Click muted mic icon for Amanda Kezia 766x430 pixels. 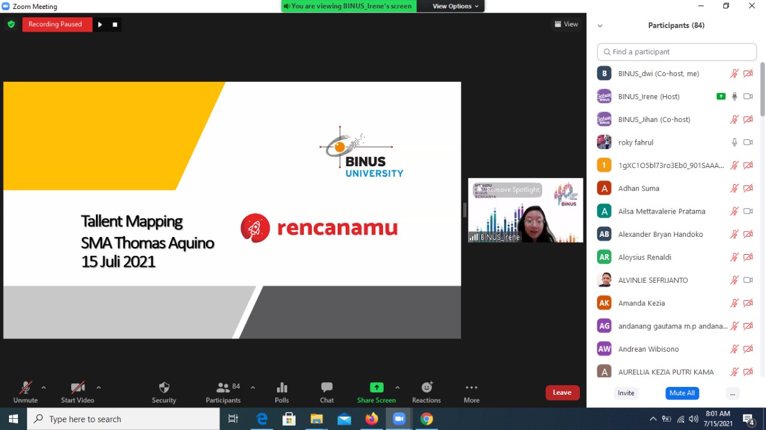(734, 303)
